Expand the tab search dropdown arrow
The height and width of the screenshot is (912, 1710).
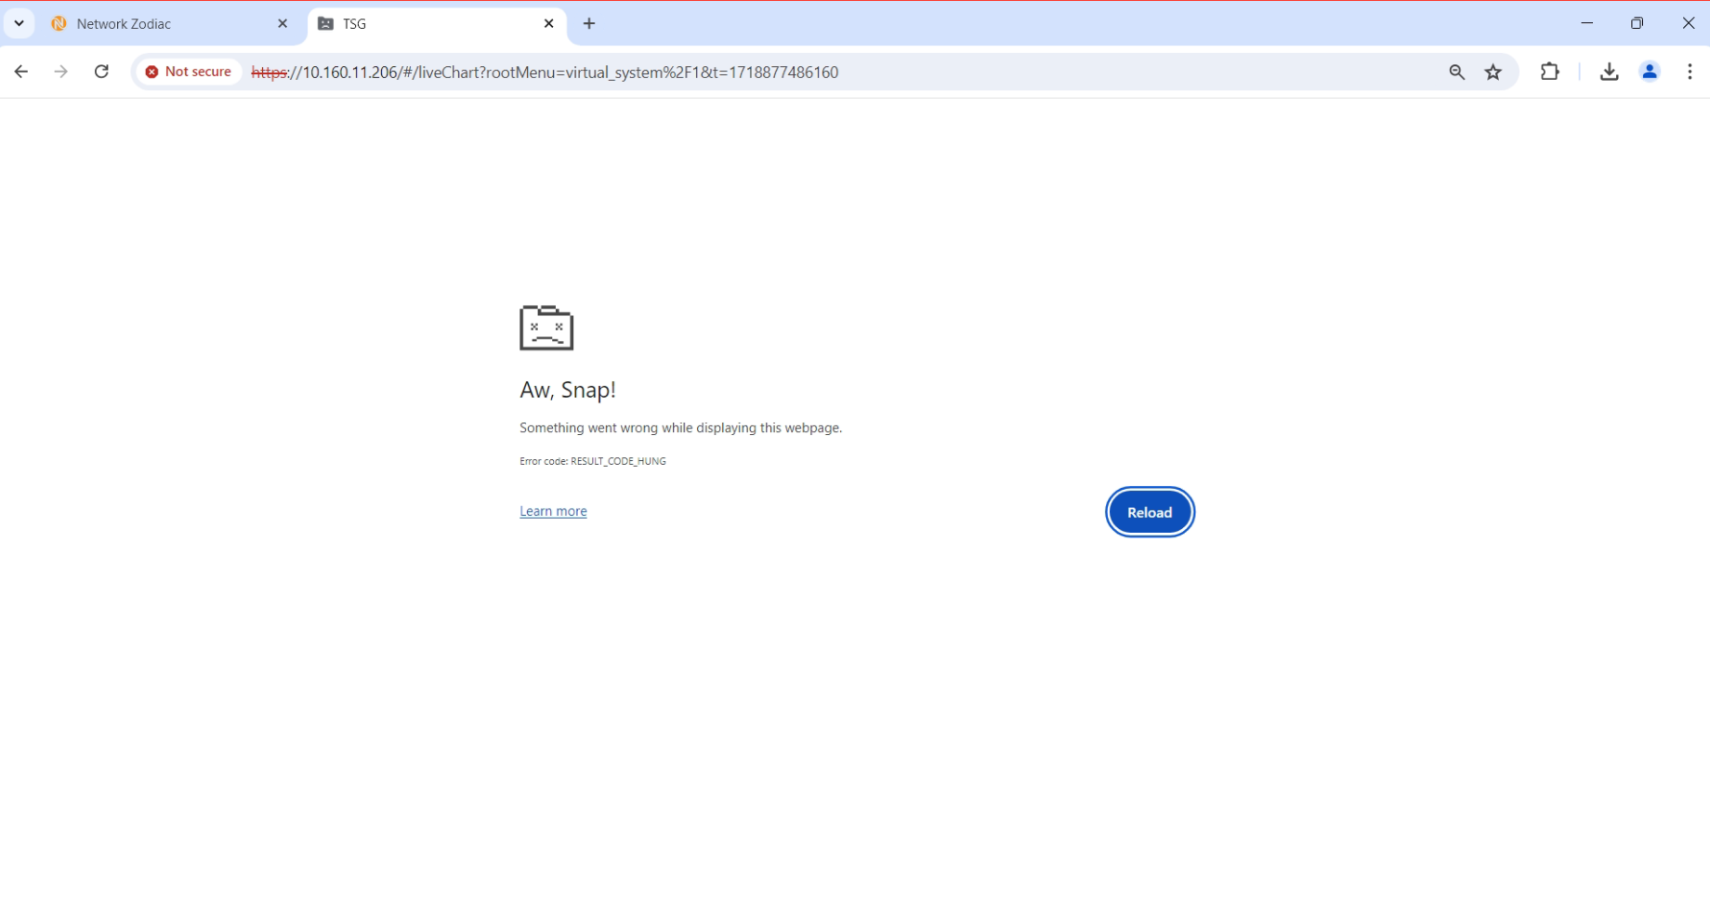coord(19,23)
